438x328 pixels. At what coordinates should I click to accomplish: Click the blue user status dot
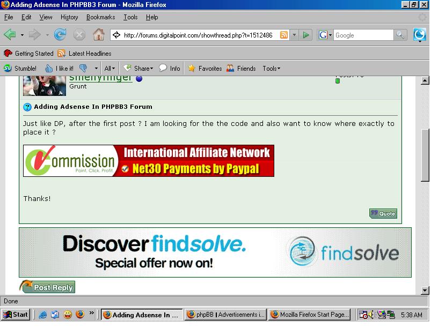(139, 79)
